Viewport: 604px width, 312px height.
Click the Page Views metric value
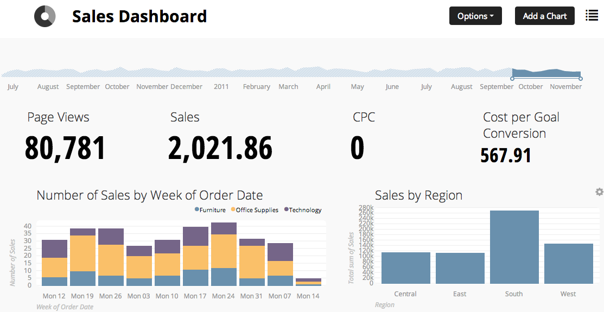(65, 148)
